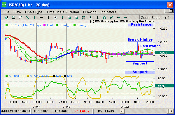Click the H: 1.0087 status field
175x115 pixels.
click(41, 111)
